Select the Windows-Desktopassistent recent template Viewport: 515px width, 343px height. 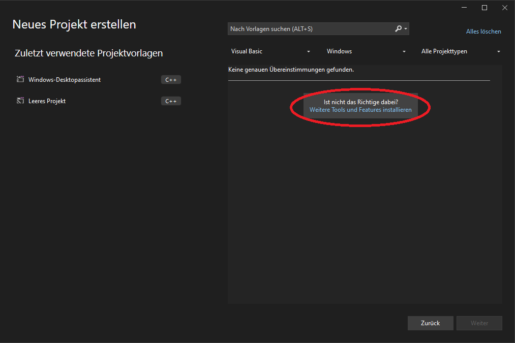[99, 80]
